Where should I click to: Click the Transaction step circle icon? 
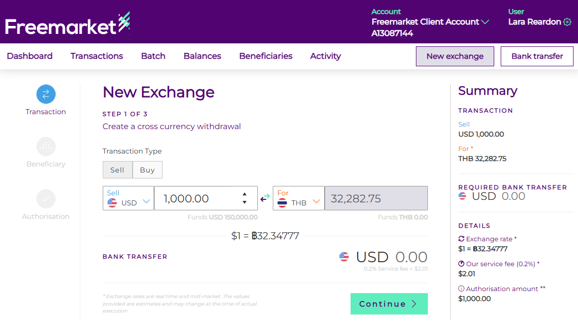pos(46,94)
